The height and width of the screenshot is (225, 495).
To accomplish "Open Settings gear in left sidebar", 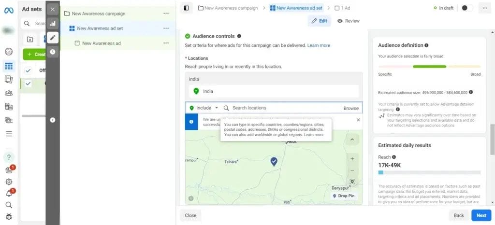I will pos(9,182).
